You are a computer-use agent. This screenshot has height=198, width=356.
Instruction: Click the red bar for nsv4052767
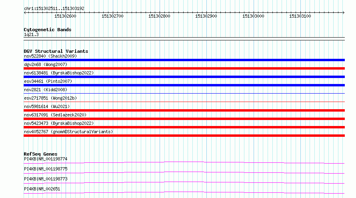pyautogui.click(x=184, y=136)
